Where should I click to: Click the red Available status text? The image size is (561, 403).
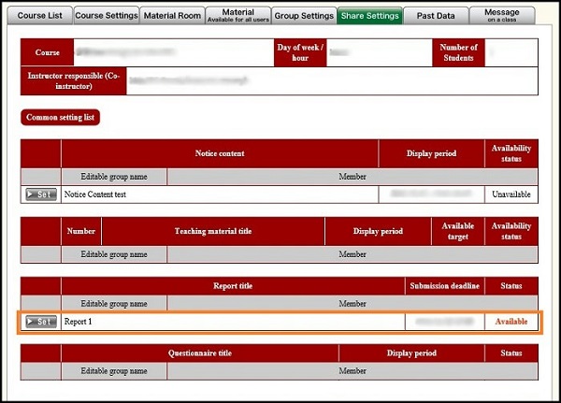click(511, 322)
